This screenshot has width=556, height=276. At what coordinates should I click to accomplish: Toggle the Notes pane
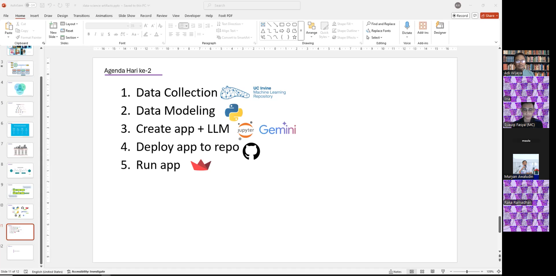[x=395, y=272]
